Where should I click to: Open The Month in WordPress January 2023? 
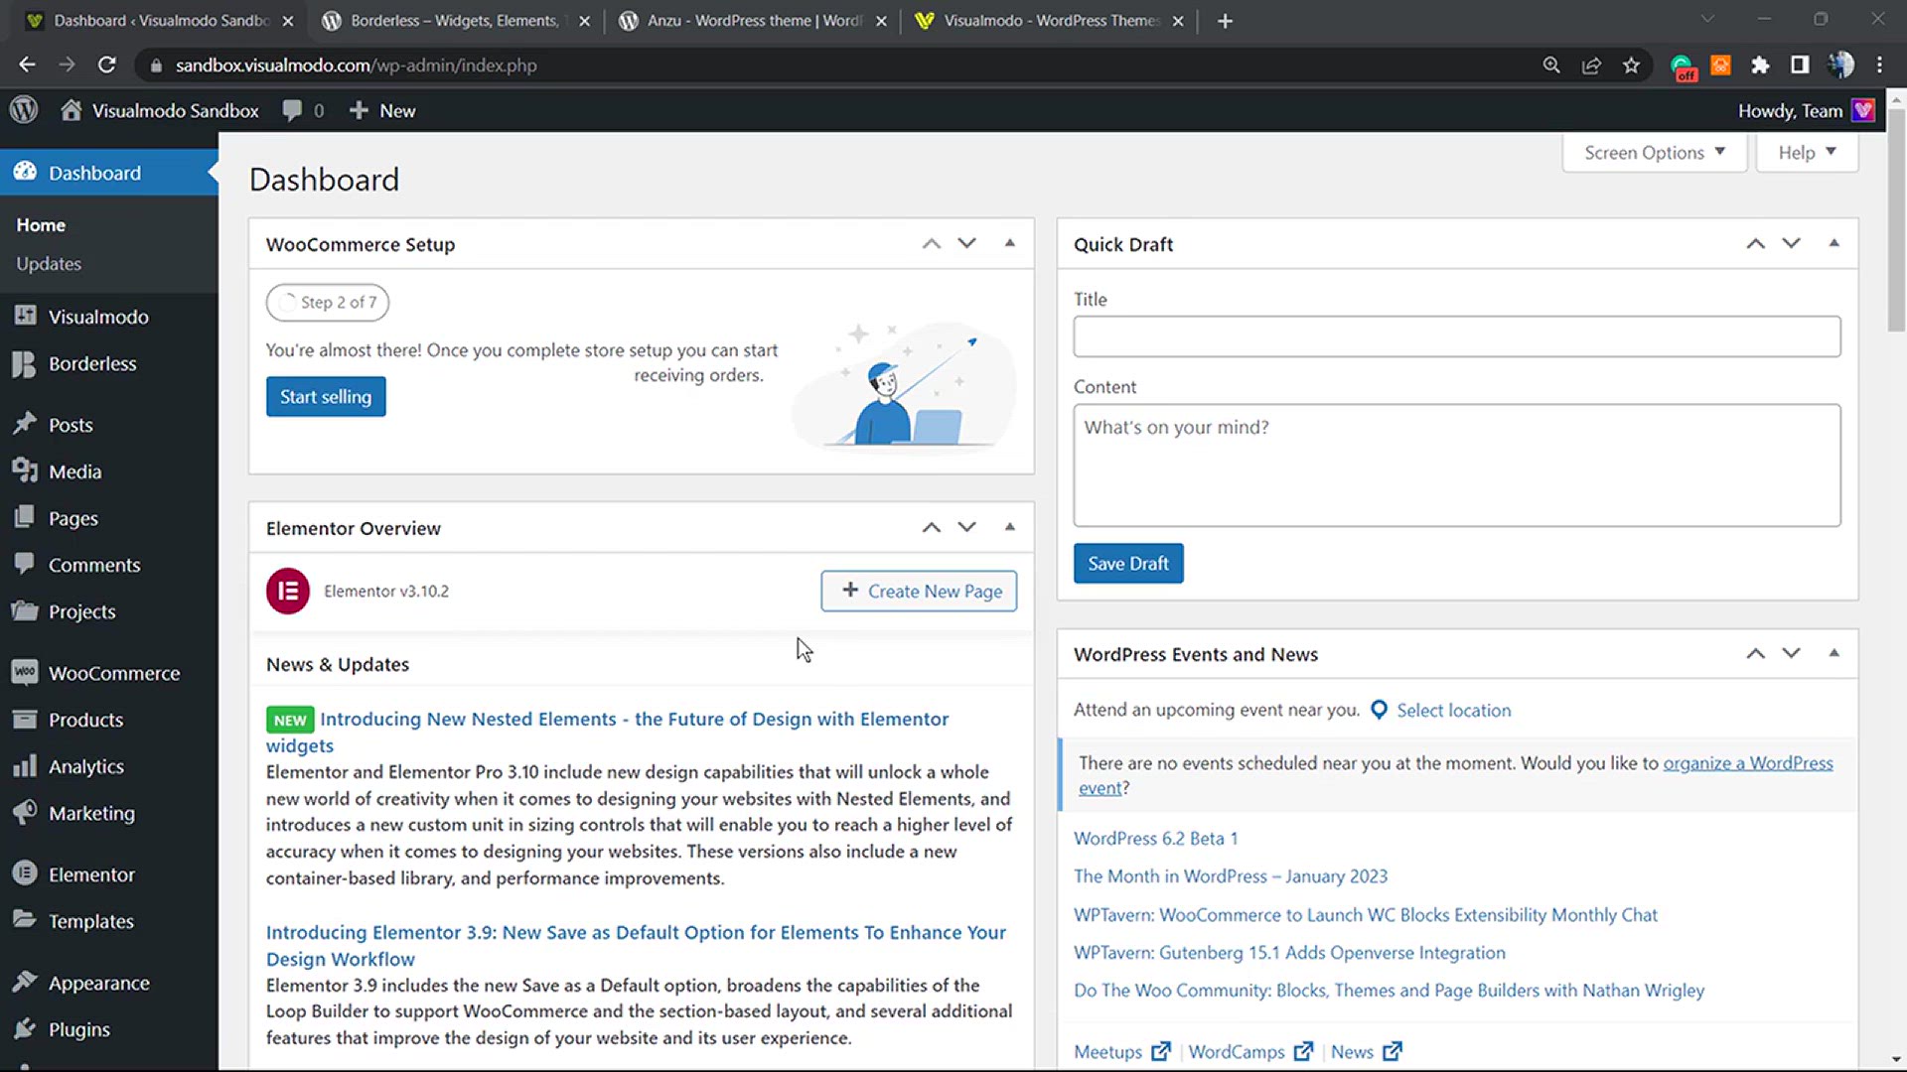coord(1230,875)
